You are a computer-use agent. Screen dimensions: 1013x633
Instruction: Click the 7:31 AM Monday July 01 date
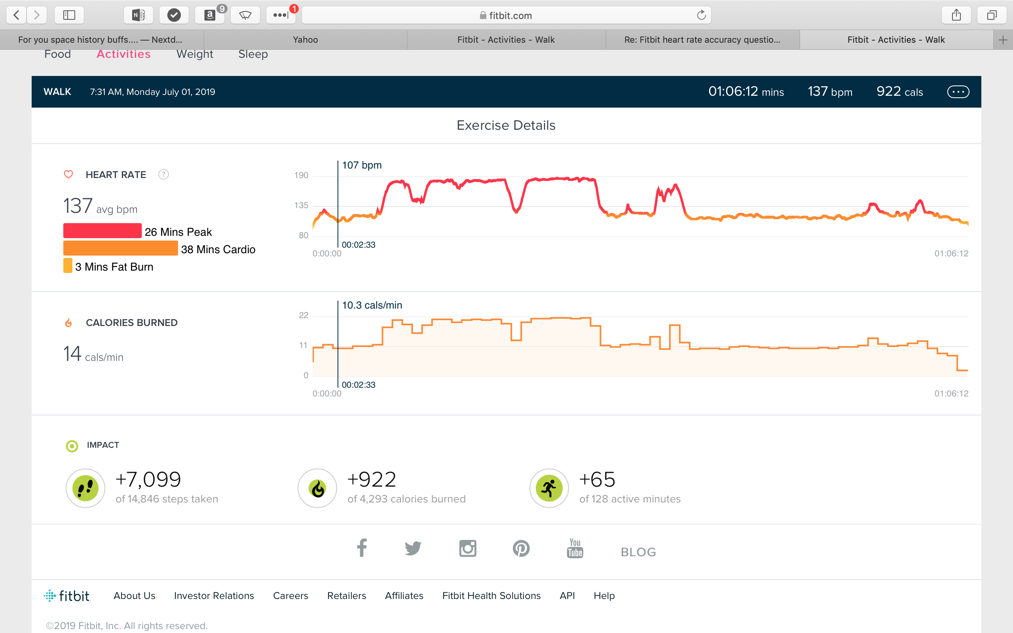pos(152,92)
